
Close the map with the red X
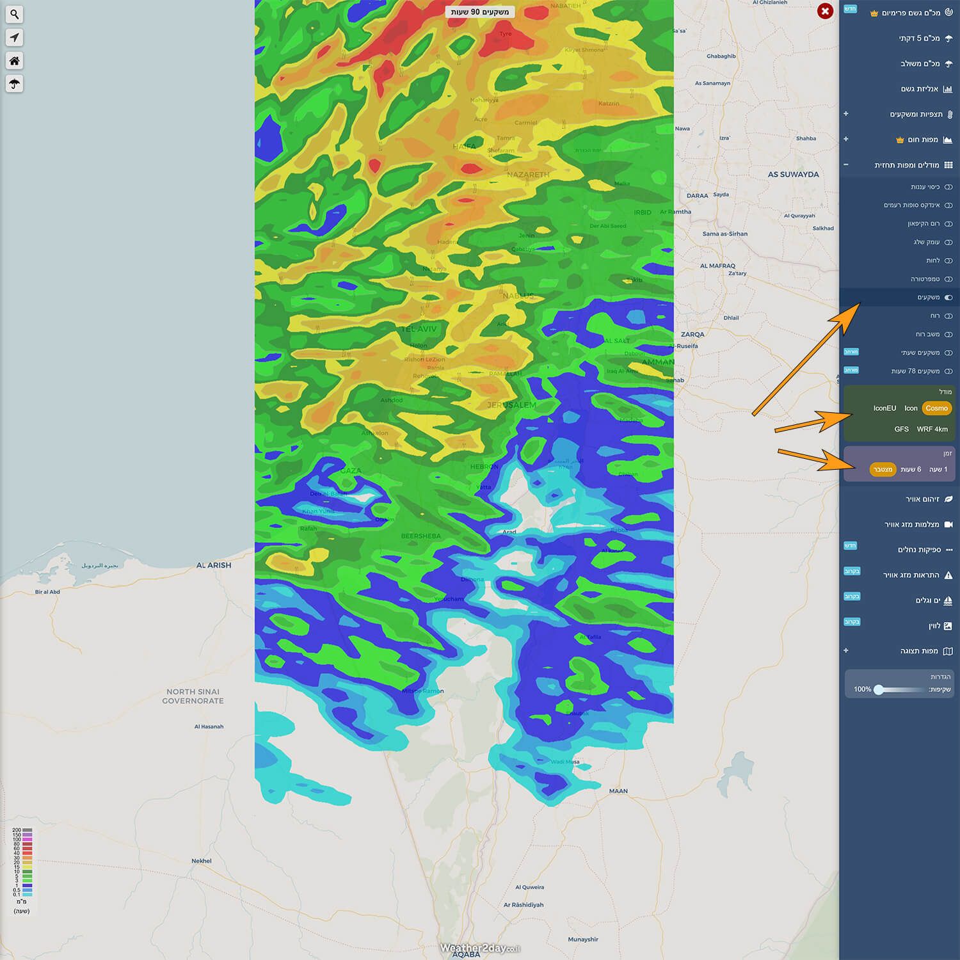(825, 12)
